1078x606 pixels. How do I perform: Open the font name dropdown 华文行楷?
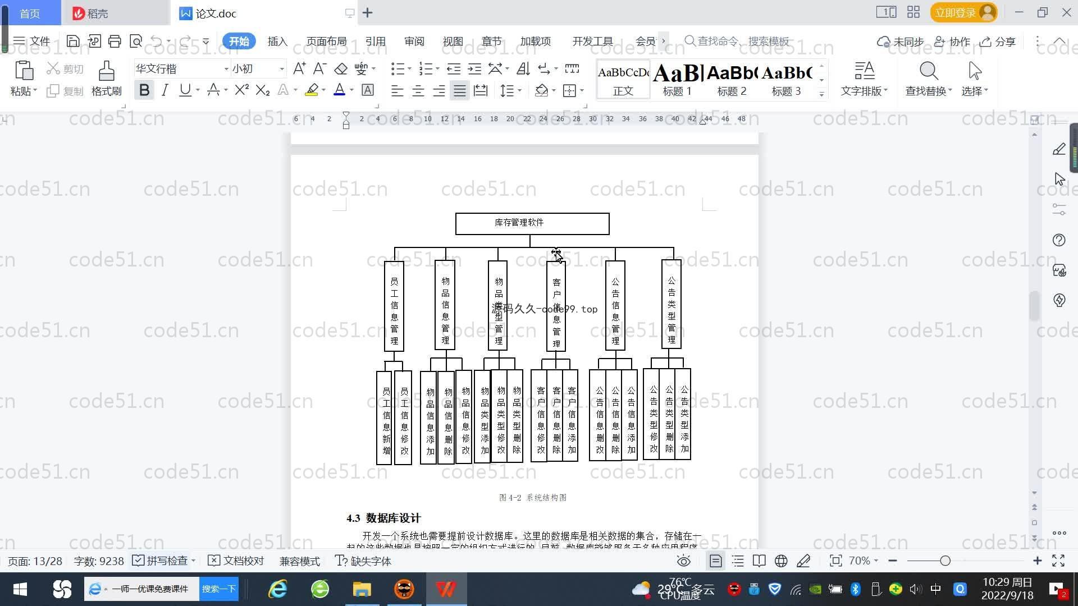click(x=226, y=68)
